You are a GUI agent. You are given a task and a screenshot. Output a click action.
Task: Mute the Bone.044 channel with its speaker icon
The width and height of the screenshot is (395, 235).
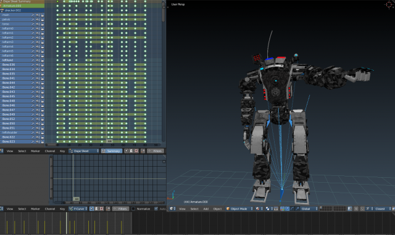[38, 83]
